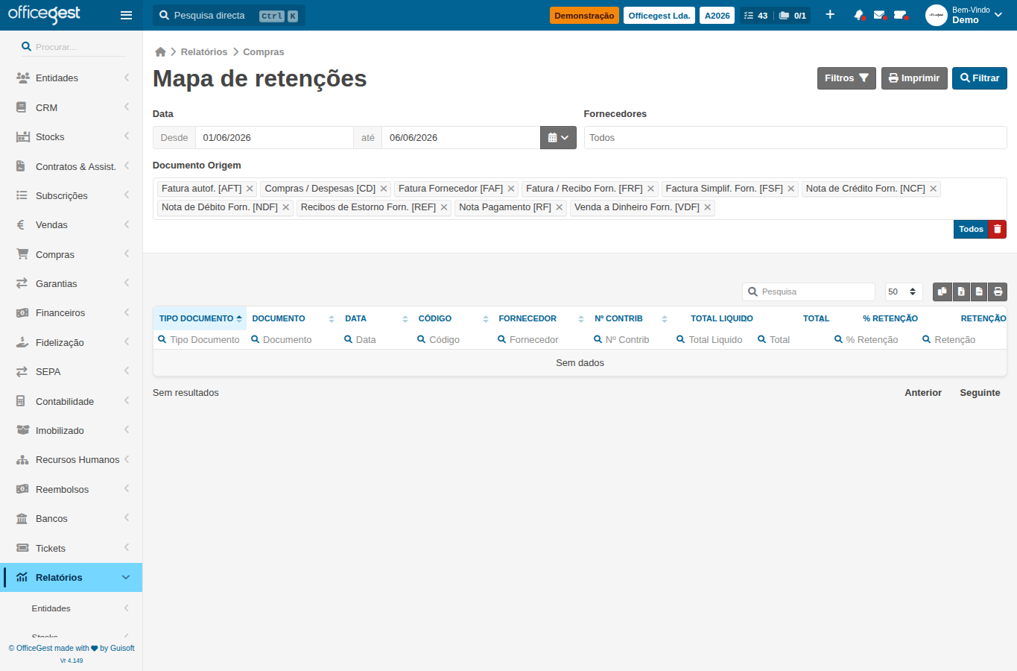Open the tickets icon in the top bar
The image size is (1017, 671).
[901, 15]
